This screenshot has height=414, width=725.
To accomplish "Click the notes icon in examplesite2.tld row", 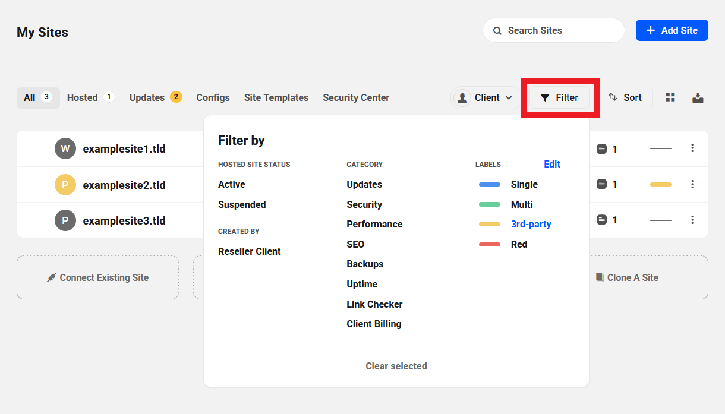I will pyautogui.click(x=602, y=185).
